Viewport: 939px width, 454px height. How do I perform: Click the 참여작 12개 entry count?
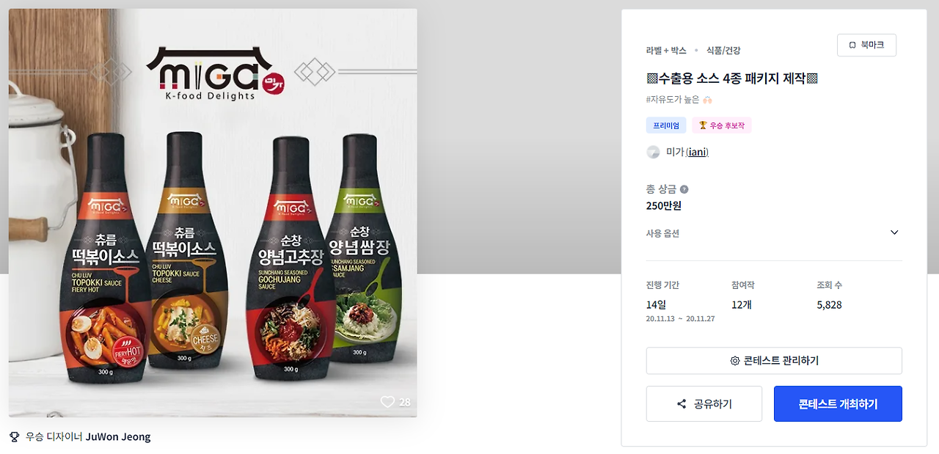[743, 304]
